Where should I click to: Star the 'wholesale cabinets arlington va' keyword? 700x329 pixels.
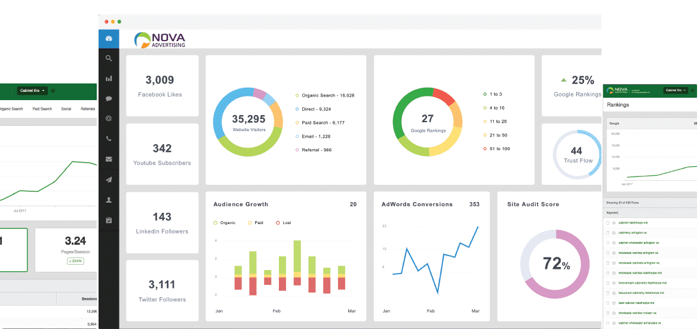coord(614,263)
